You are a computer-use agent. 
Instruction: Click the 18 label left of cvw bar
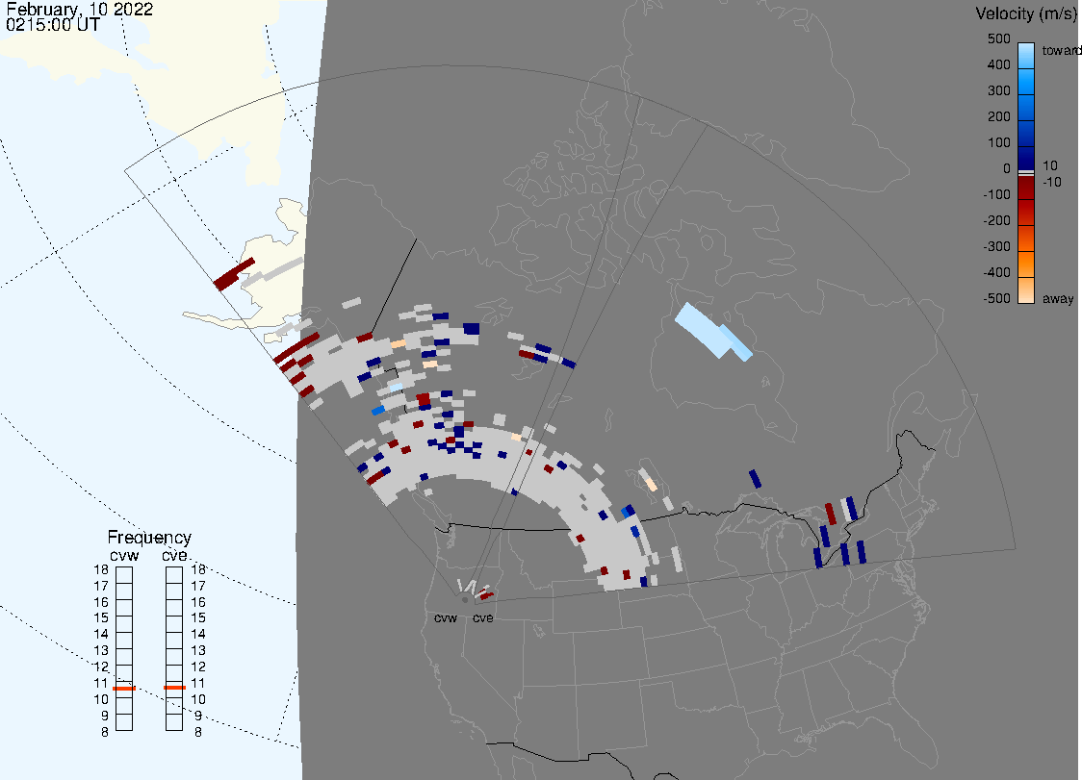(101, 569)
